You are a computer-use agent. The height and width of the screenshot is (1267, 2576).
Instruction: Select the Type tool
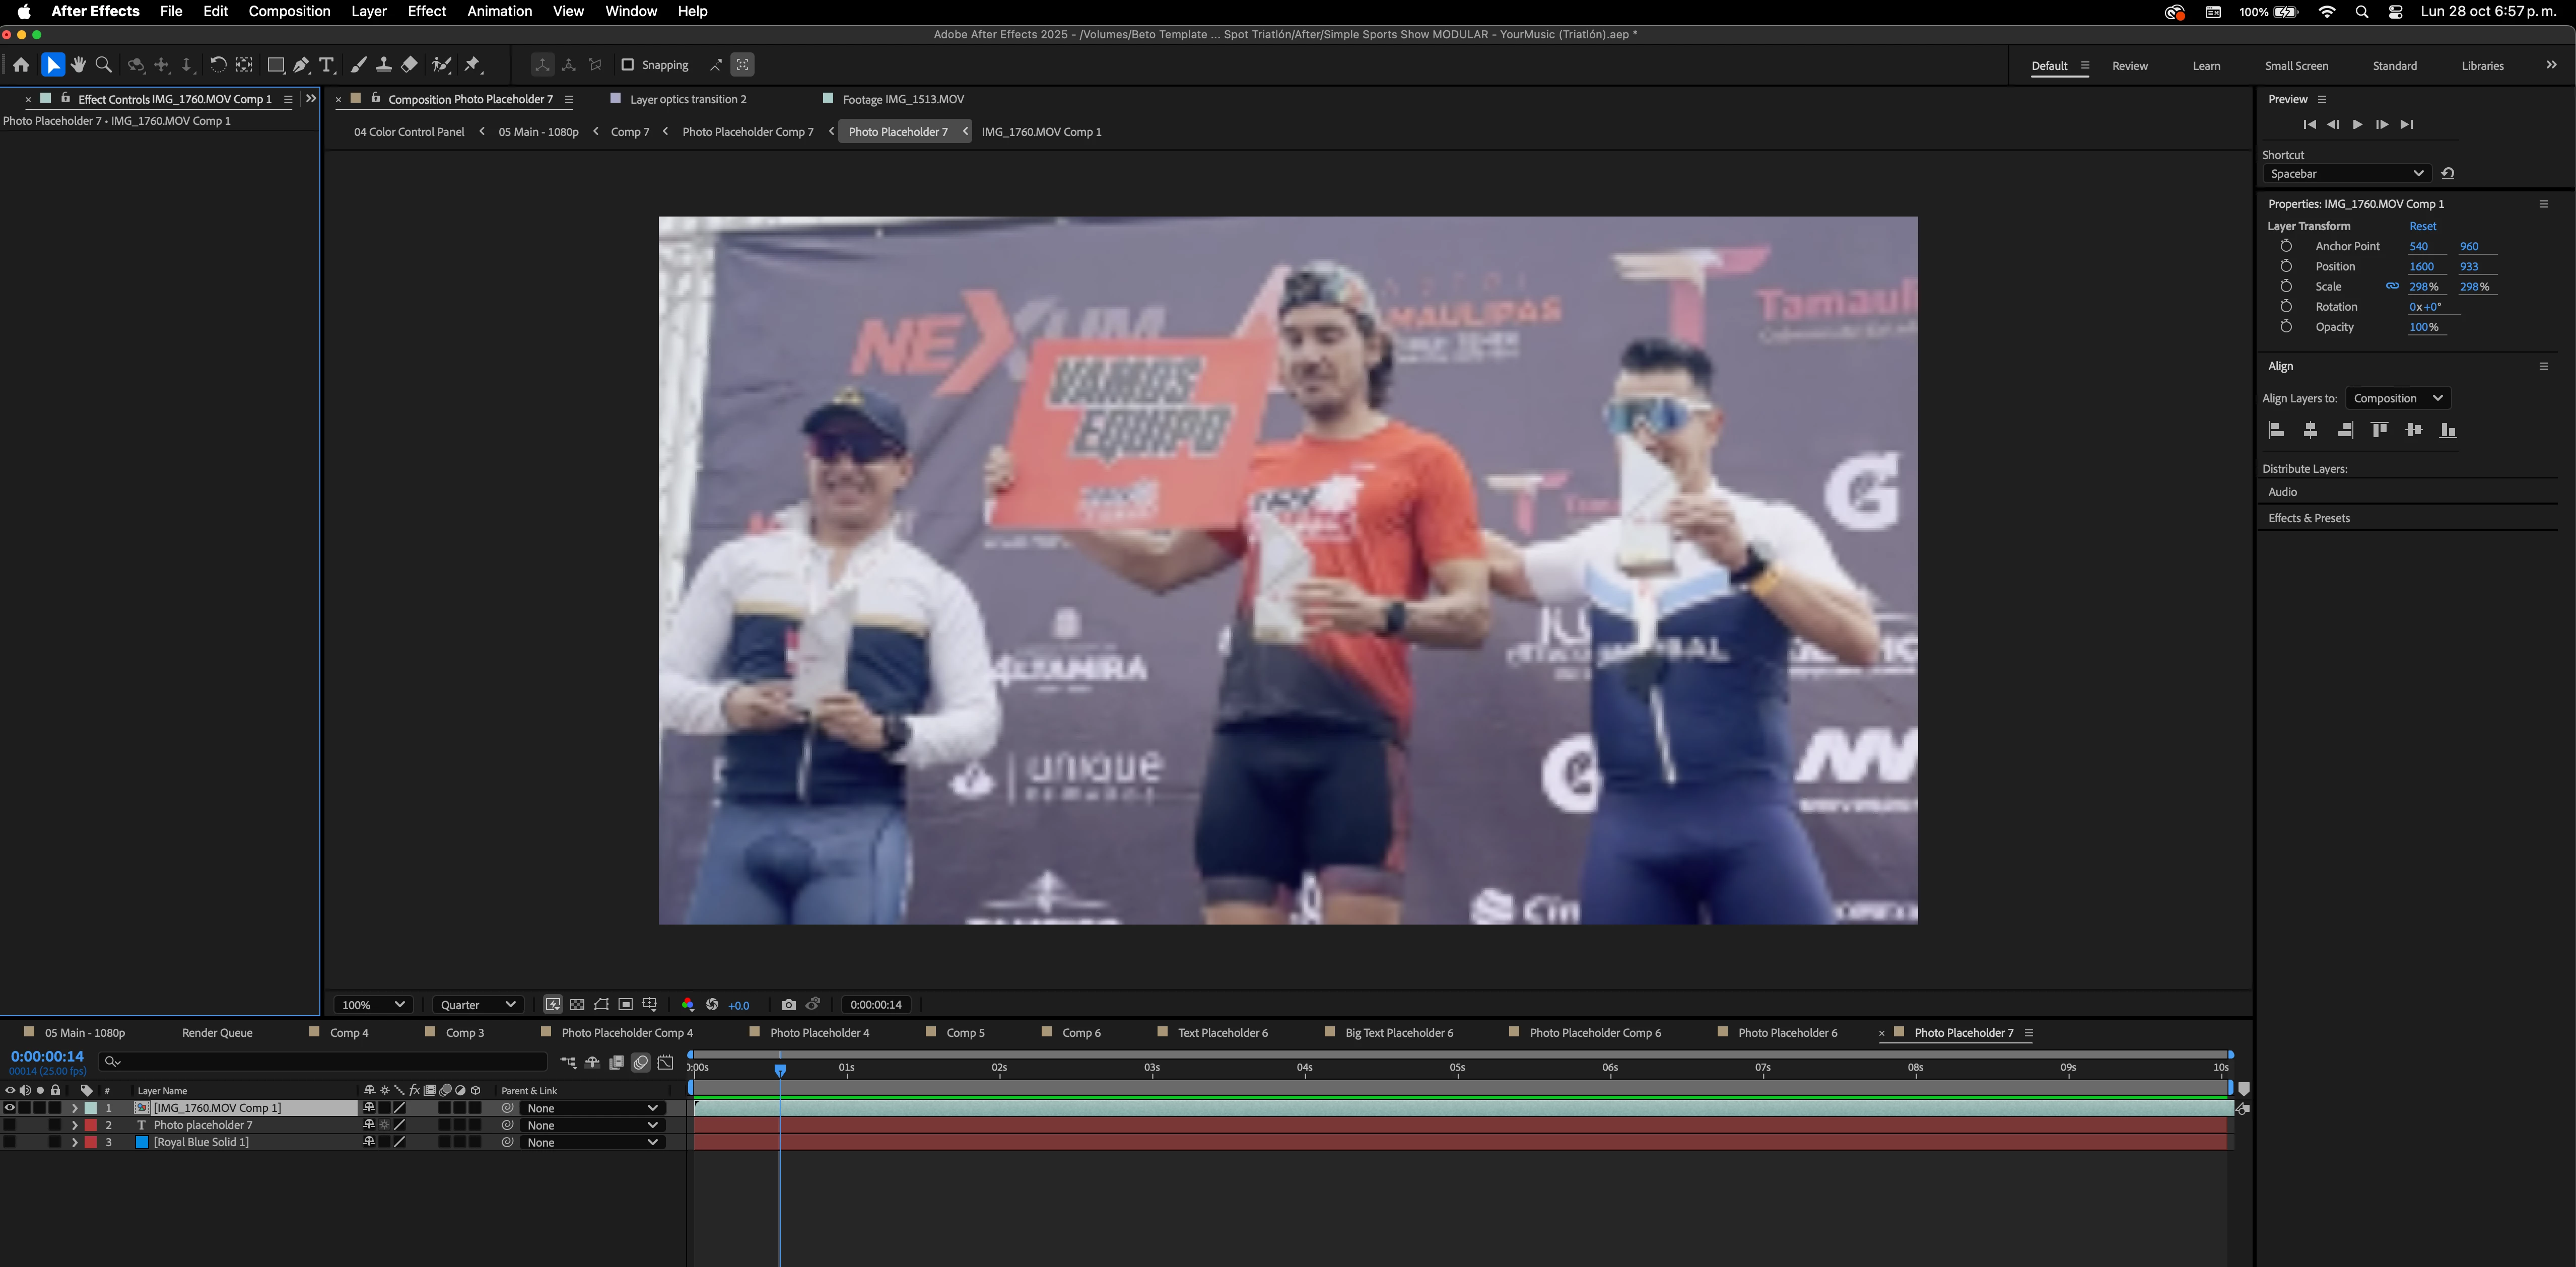click(x=326, y=65)
